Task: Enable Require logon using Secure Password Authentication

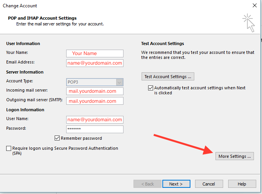Action: [9, 148]
